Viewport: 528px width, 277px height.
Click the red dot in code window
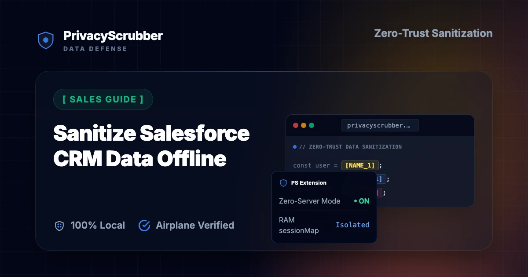(296, 125)
